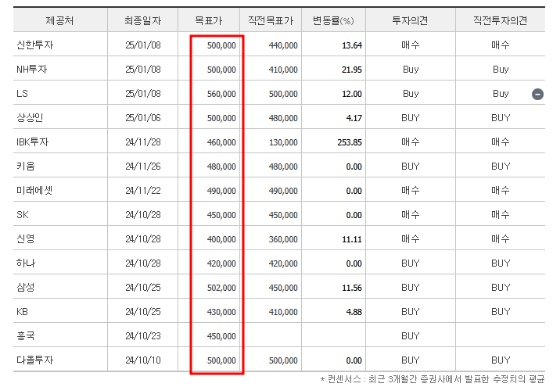The image size is (553, 387).
Task: Select the 440,000 previous target of 신한투자
Action: [283, 45]
